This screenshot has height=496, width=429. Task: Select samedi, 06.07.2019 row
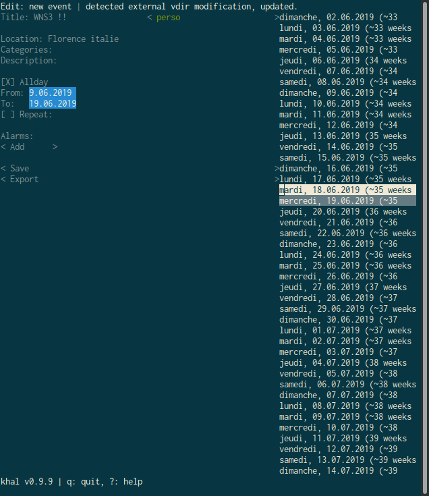(x=347, y=385)
